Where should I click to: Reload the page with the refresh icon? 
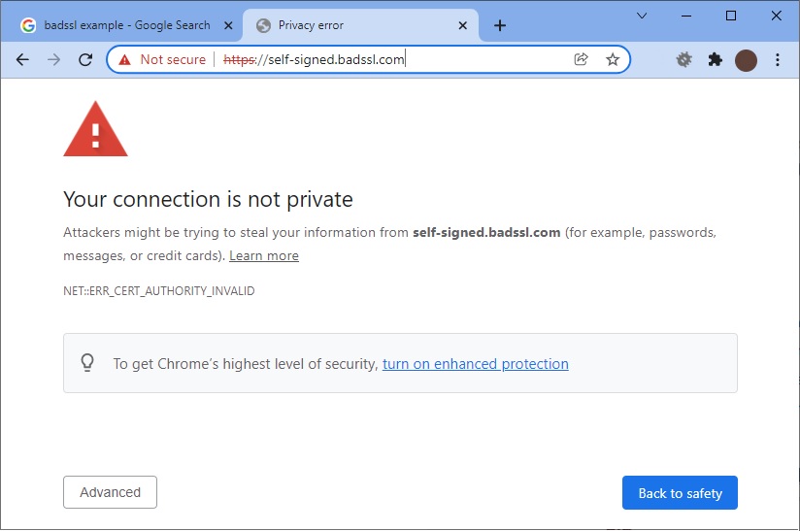85,59
